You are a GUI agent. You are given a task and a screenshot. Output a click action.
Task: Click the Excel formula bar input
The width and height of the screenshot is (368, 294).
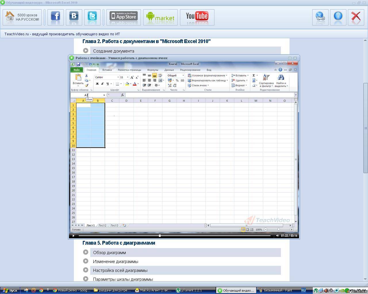click(209, 95)
